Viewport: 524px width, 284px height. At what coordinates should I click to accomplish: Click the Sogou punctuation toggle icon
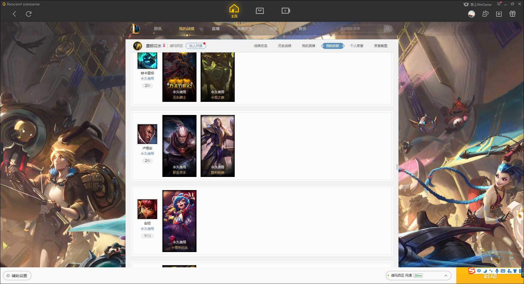[x=491, y=271]
